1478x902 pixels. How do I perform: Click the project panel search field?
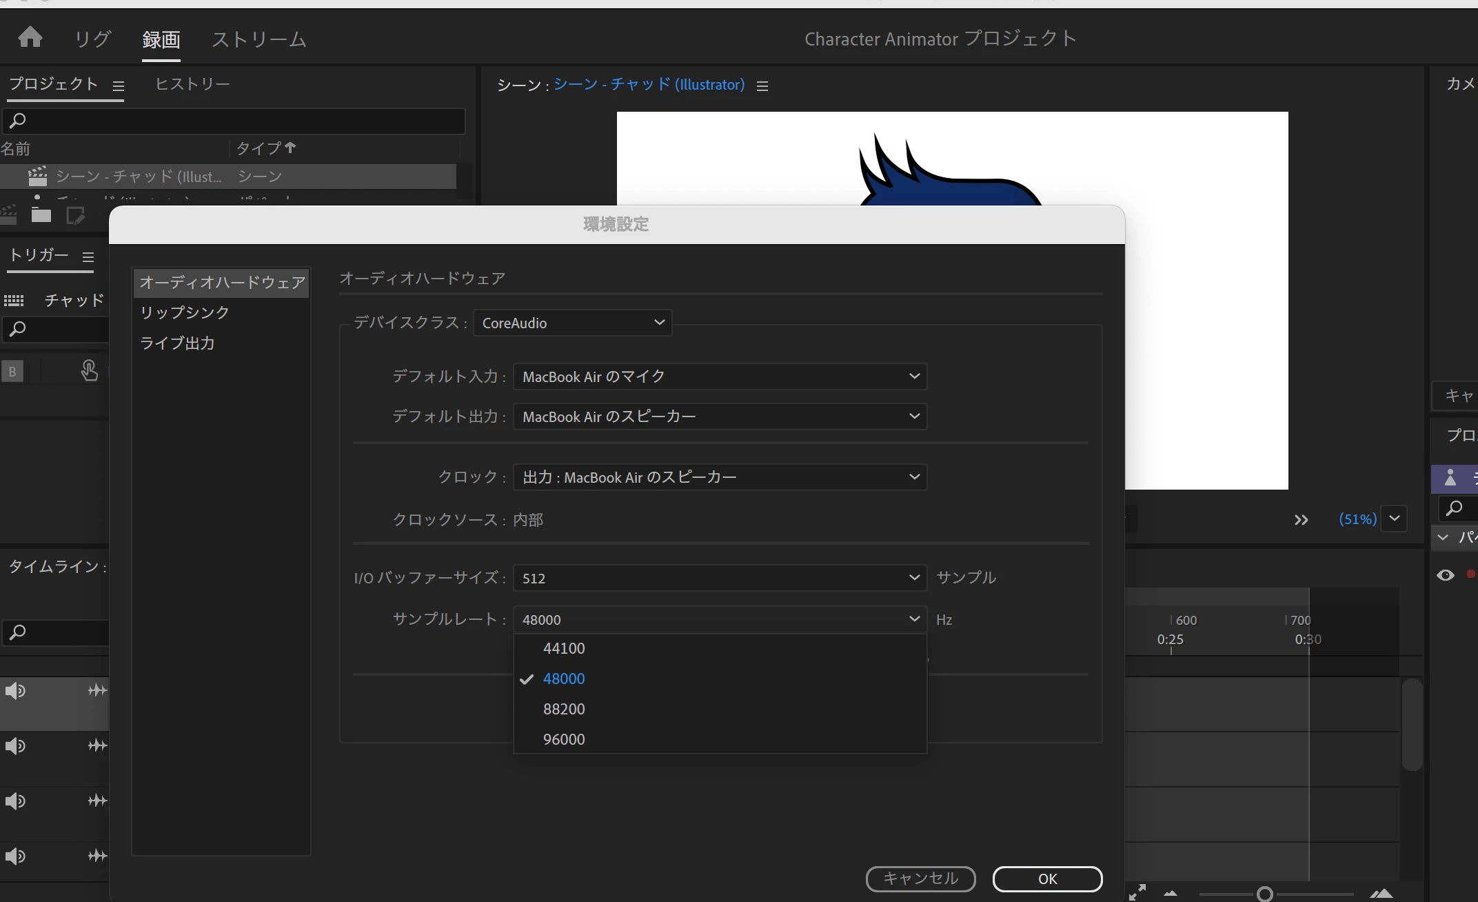(234, 121)
